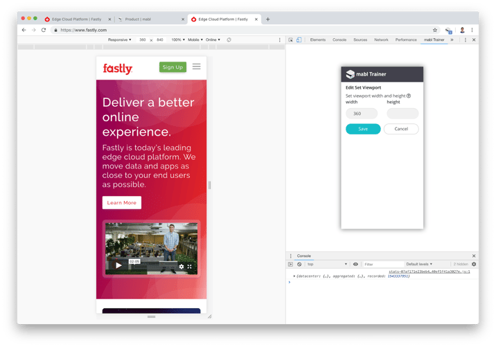
Task: Open the hamburger menu on Fastly site
Action: pyautogui.click(x=197, y=66)
